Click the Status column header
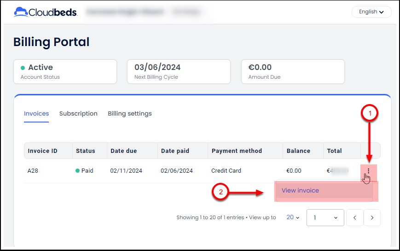This screenshot has height=251, width=400. (x=86, y=151)
